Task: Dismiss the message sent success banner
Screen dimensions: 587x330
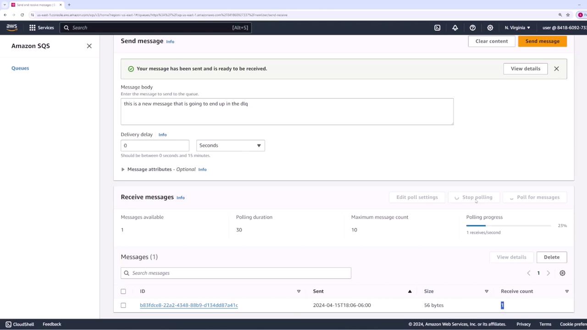Action: (556, 69)
